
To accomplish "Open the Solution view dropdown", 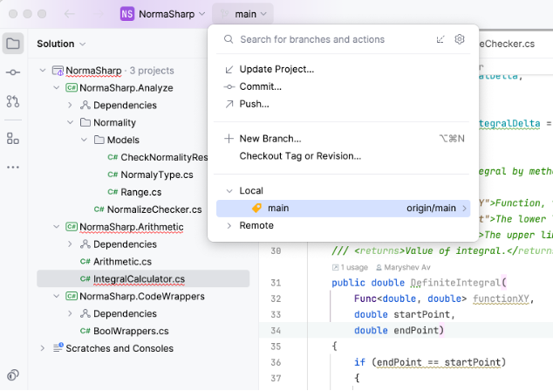I will [x=61, y=44].
